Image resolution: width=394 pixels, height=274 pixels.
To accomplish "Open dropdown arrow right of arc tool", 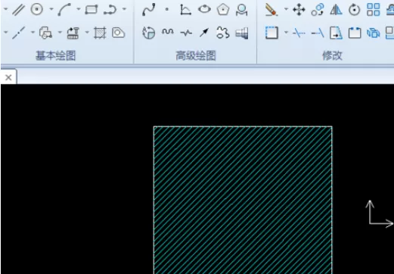I will 79,9.
